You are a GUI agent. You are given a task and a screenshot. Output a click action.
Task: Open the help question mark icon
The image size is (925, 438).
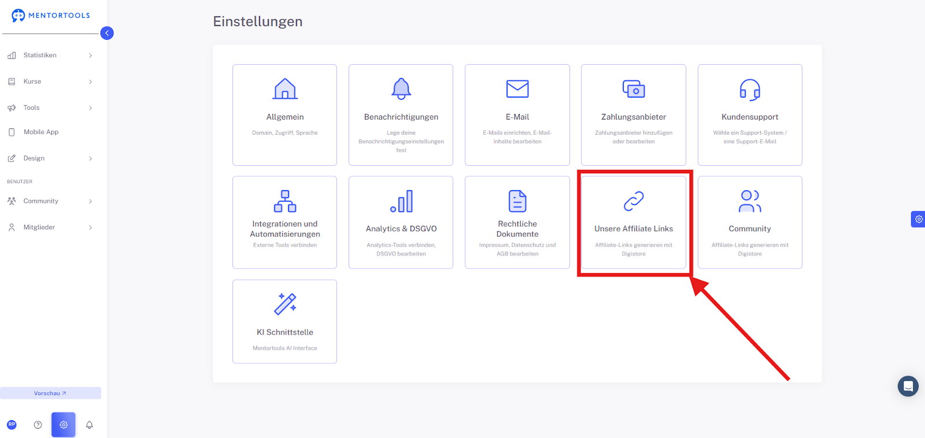point(38,425)
